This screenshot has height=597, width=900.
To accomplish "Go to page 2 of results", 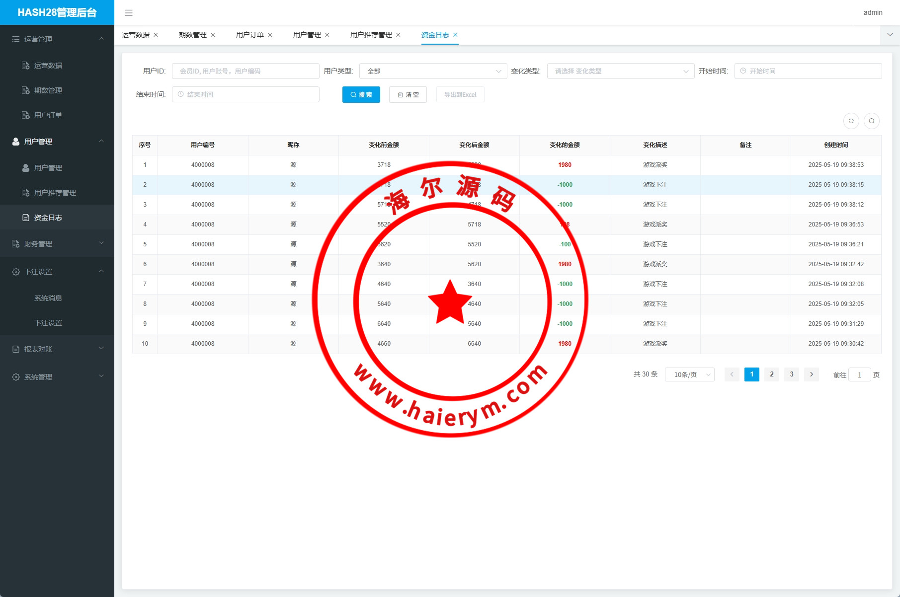I will pyautogui.click(x=771, y=374).
